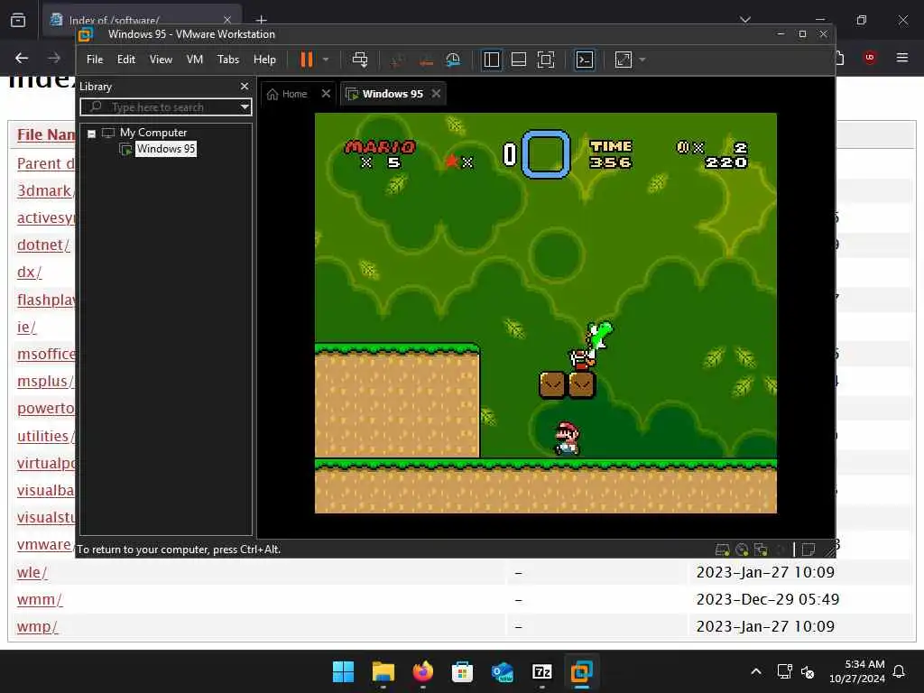Viewport: 924px width, 693px height.
Task: Select My Computer in the library
Action: coord(153,133)
